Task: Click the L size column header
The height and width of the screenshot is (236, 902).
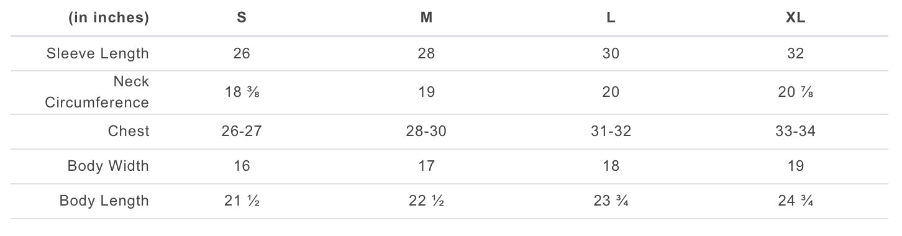Action: pos(611,18)
